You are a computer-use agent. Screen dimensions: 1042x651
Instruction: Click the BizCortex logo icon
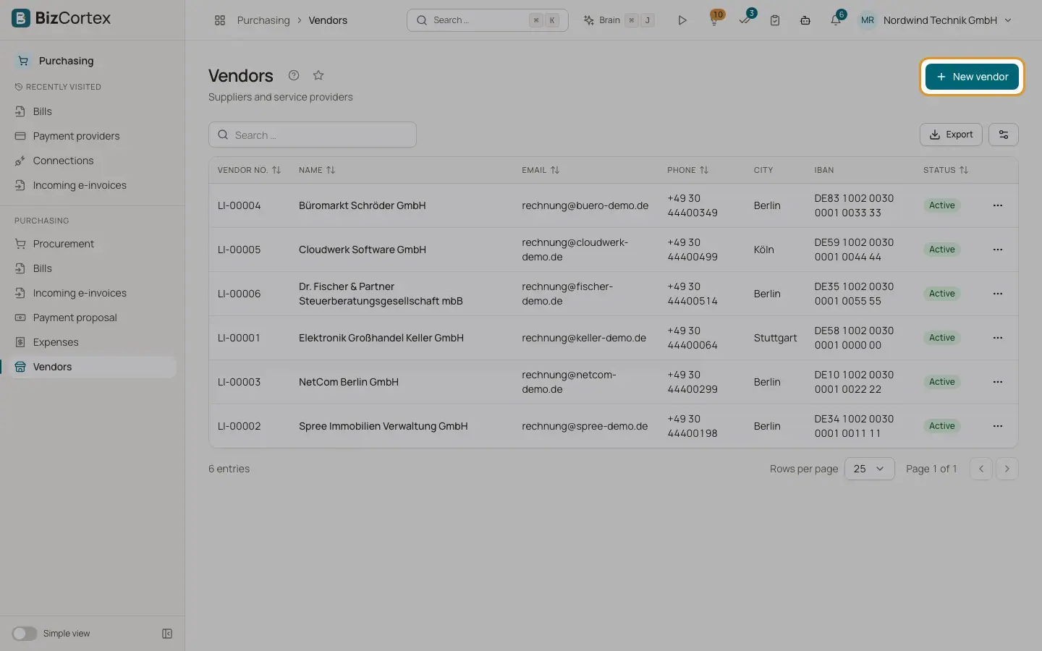[x=21, y=18]
